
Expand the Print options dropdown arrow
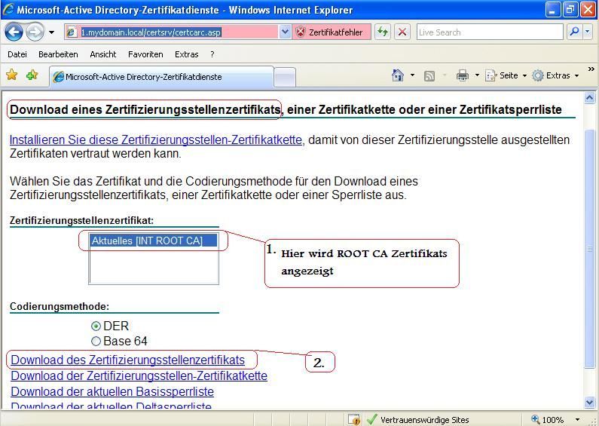tap(477, 75)
